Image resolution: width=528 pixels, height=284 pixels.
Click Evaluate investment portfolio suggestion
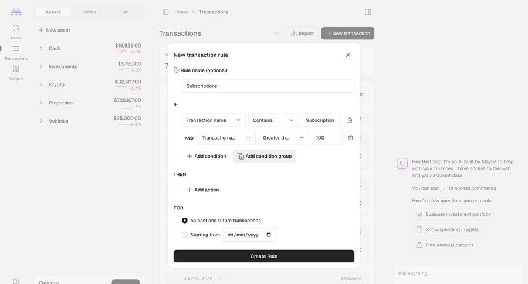coord(453,214)
